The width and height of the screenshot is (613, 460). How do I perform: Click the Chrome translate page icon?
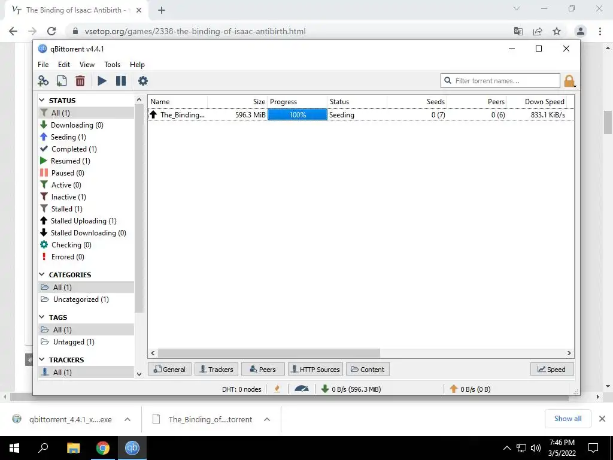click(518, 31)
